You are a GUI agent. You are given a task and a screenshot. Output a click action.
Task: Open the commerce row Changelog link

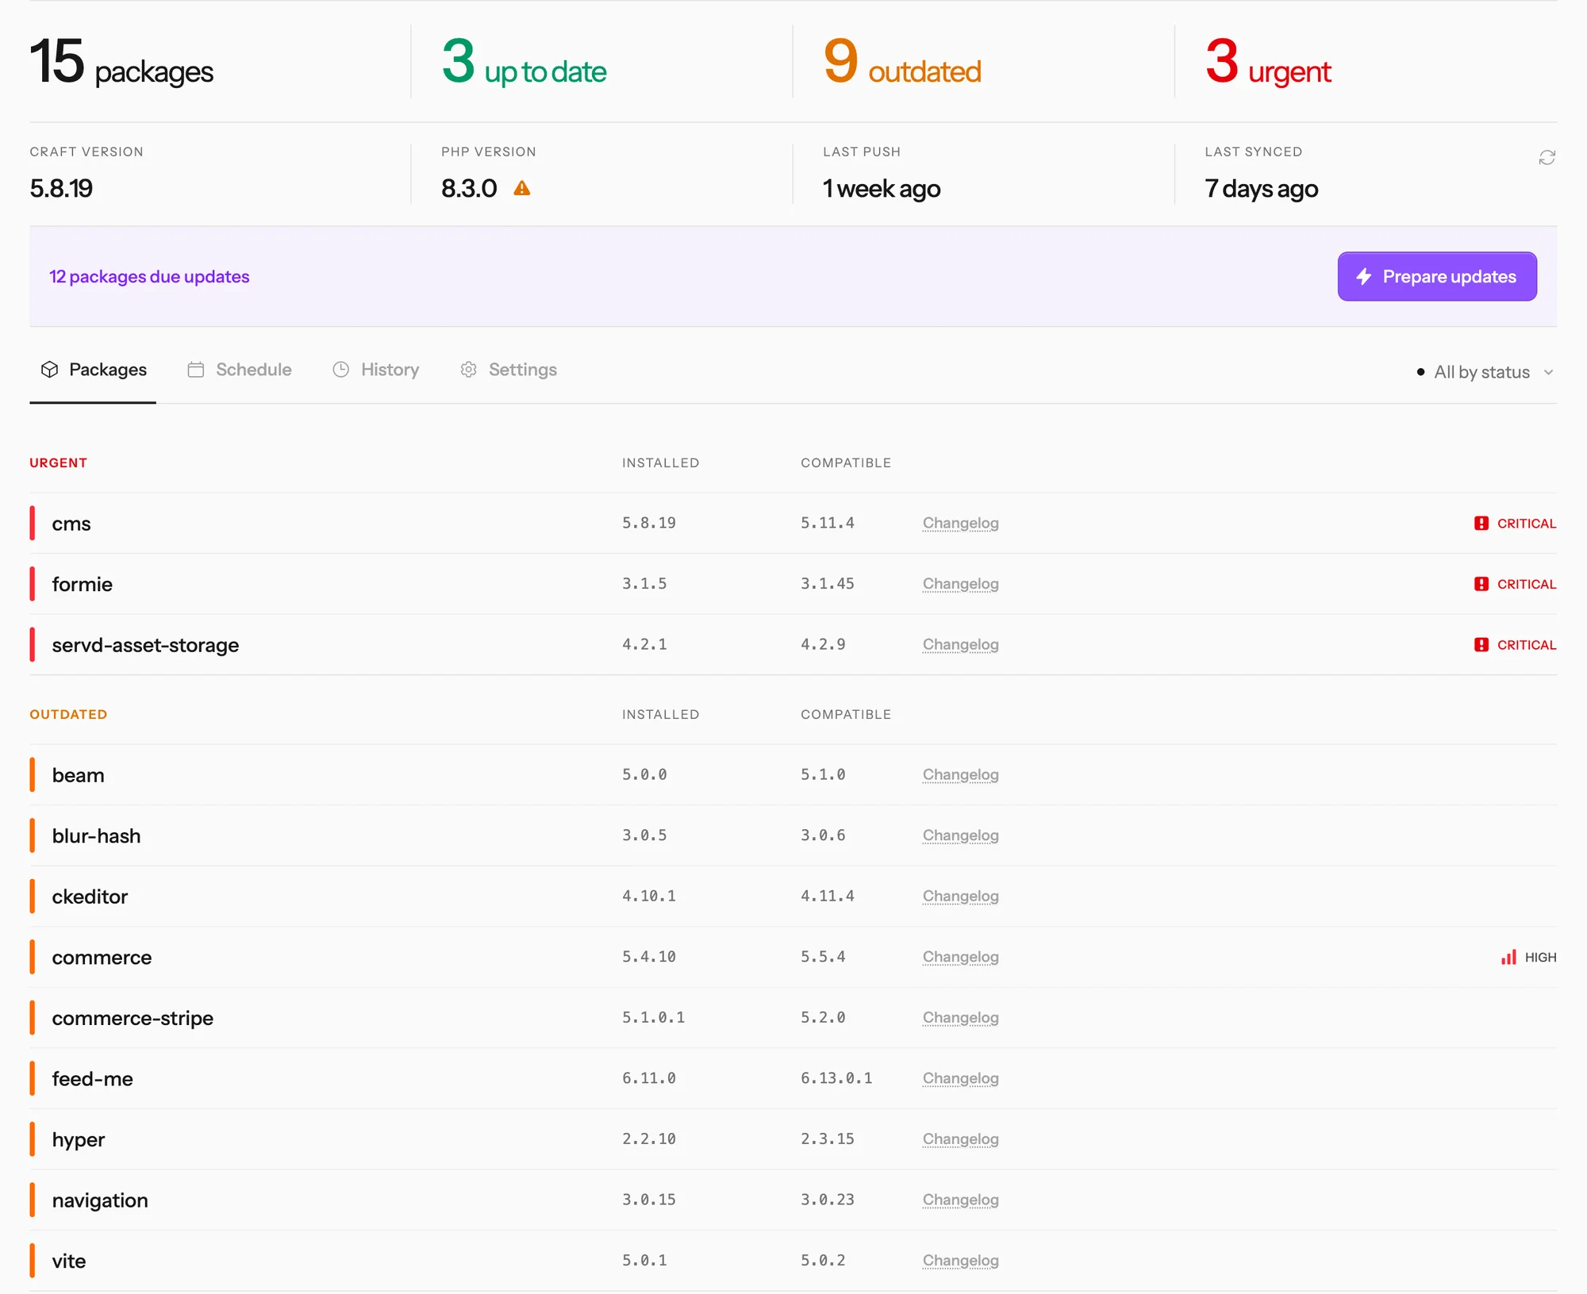point(960,957)
